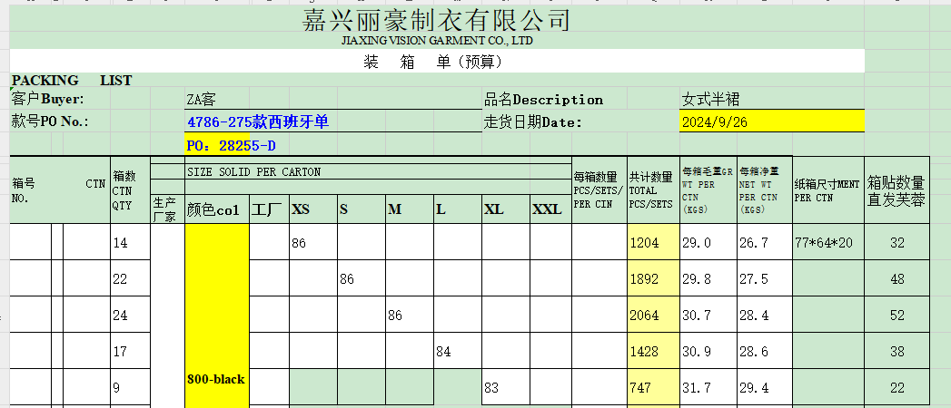The width and height of the screenshot is (951, 408).
Task: Click the 箱贴数量 直发芙蓉 column header
Action: pos(897,192)
